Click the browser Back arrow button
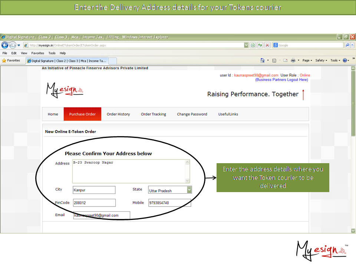The width and height of the screenshot is (356, 267). tap(5, 45)
